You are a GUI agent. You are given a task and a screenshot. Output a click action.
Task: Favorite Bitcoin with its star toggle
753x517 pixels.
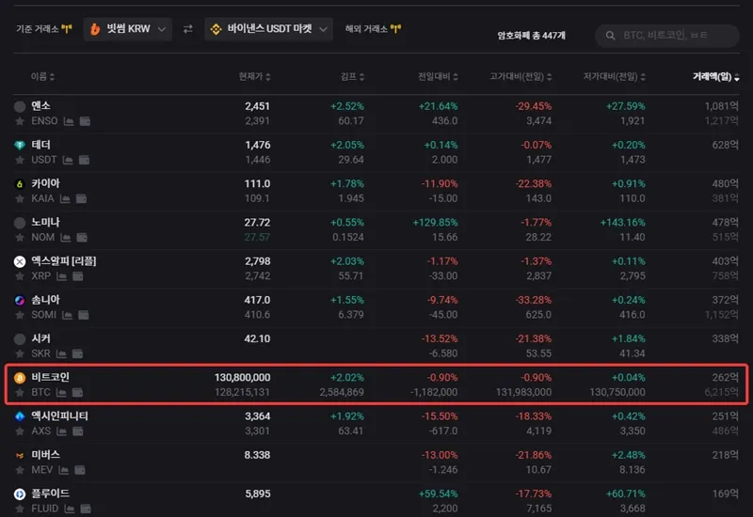point(19,392)
